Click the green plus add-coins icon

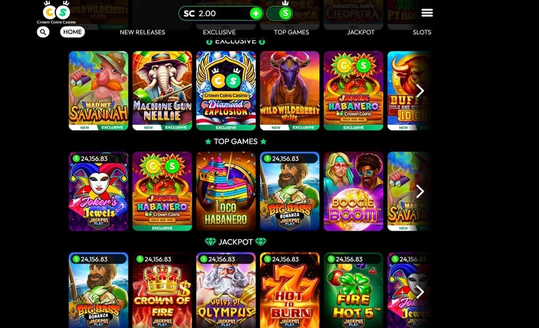[255, 14]
